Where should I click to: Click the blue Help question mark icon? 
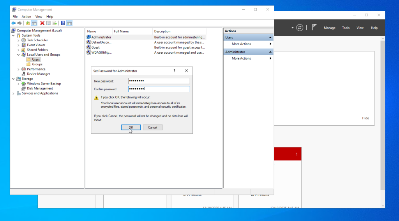tap(63, 23)
